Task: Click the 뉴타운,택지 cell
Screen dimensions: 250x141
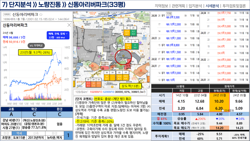Action: point(55,138)
